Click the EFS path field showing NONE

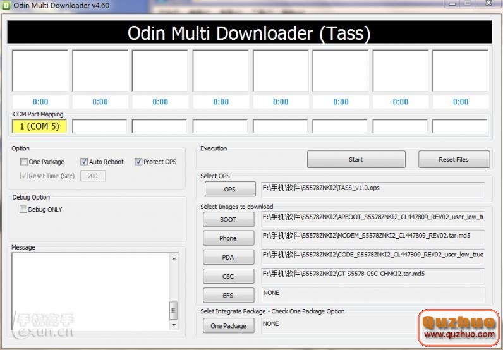(373, 295)
